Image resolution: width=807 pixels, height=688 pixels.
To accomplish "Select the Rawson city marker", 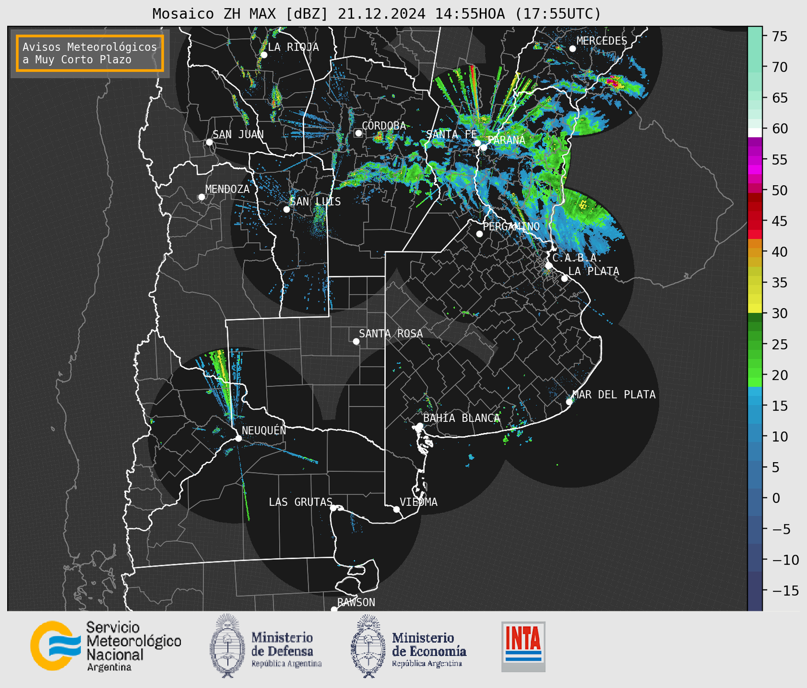I will click(334, 610).
